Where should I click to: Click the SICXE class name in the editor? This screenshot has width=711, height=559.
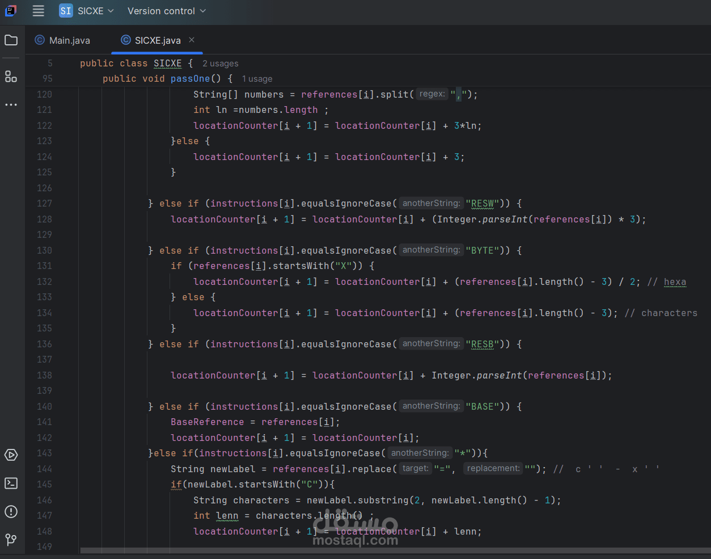167,63
